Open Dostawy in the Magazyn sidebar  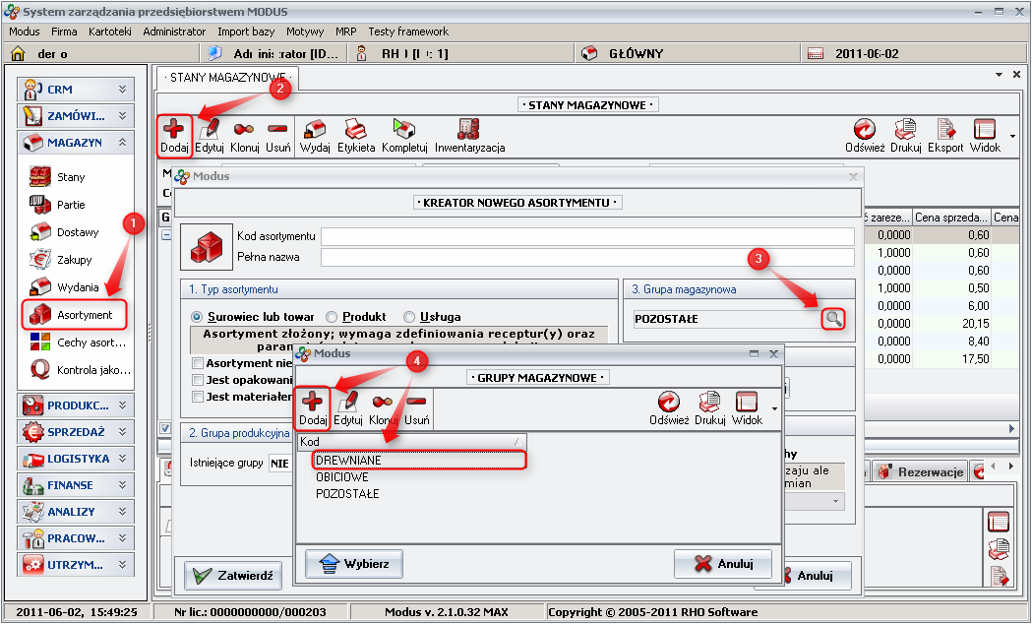pos(77,232)
